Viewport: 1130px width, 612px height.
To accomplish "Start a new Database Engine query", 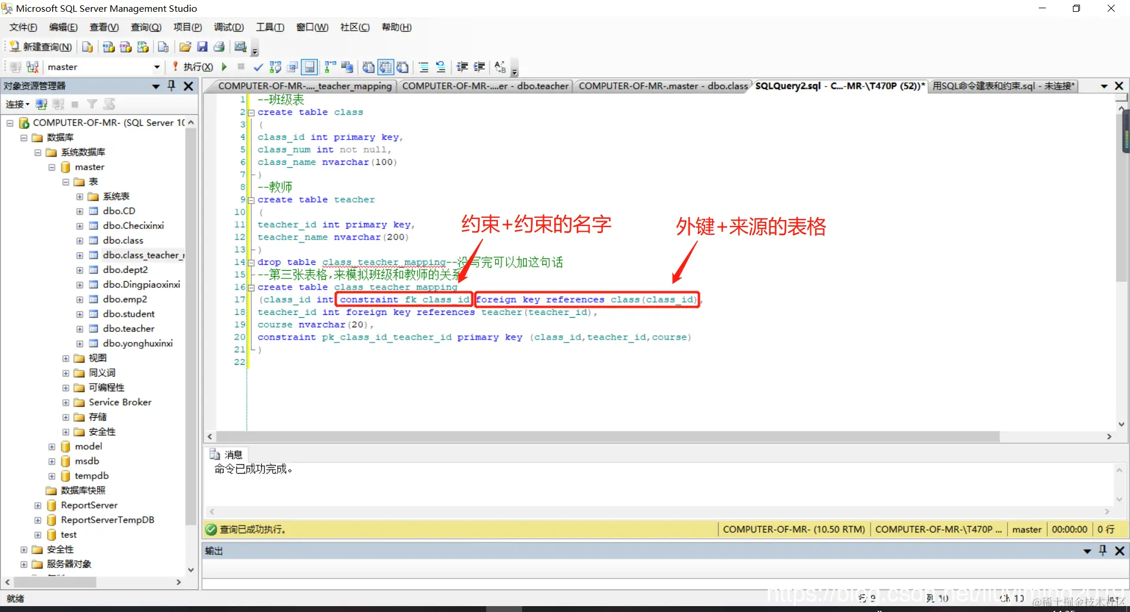I will coord(88,47).
